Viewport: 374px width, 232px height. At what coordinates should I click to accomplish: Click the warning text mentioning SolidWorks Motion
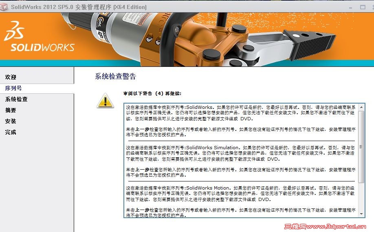[x=240, y=194]
